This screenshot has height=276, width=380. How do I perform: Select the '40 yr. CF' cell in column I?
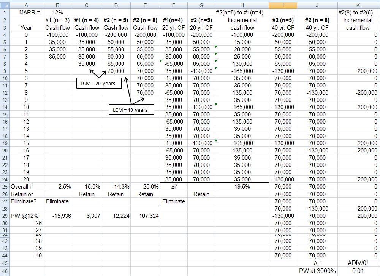283,28
